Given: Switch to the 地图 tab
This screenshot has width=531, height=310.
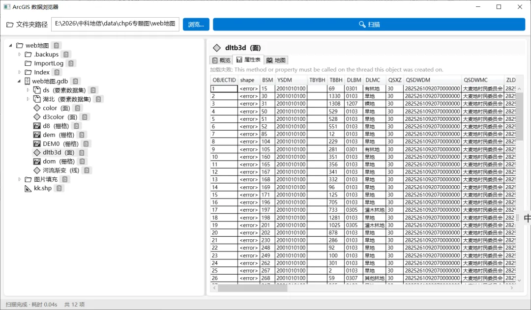Looking at the screenshot, I should [276, 60].
